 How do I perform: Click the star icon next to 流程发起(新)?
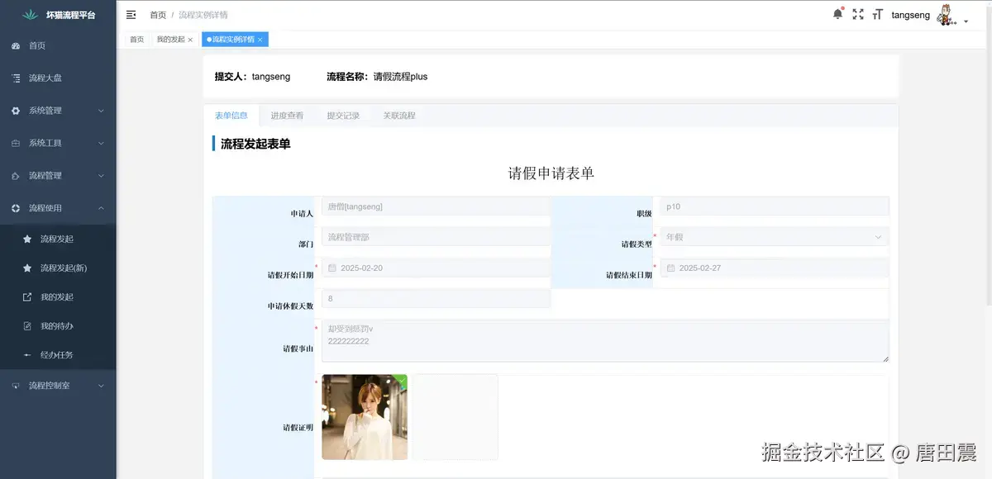coord(27,268)
